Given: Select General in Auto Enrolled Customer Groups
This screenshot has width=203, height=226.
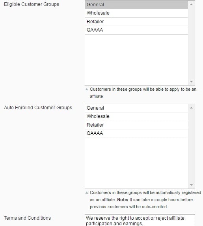Looking at the screenshot, I should 136,108.
